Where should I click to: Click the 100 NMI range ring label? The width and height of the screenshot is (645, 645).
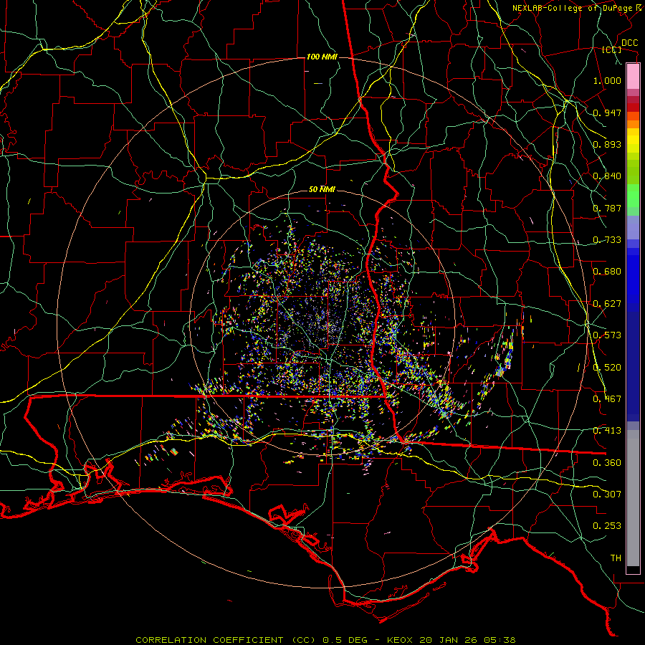[x=322, y=57]
